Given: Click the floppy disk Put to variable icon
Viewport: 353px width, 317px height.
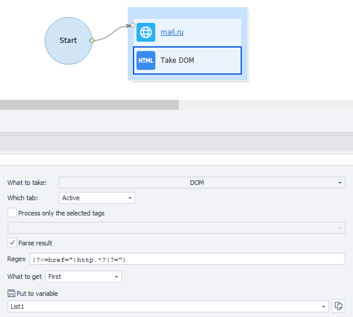Looking at the screenshot, I should click(x=11, y=294).
